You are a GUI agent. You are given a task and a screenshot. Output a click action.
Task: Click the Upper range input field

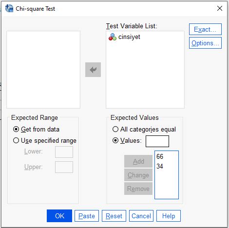[64, 167]
